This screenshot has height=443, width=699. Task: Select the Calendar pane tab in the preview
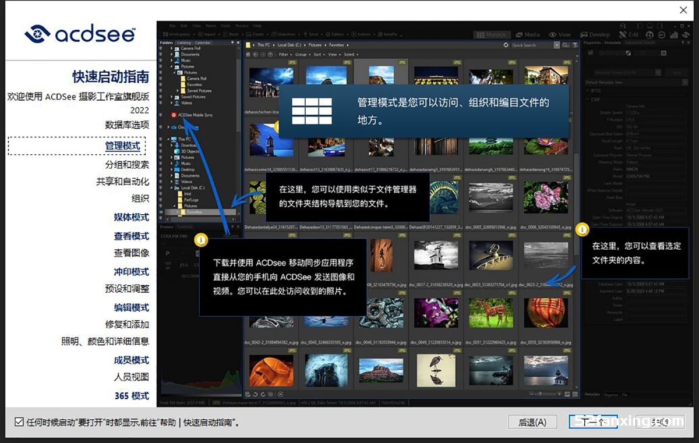(x=203, y=43)
